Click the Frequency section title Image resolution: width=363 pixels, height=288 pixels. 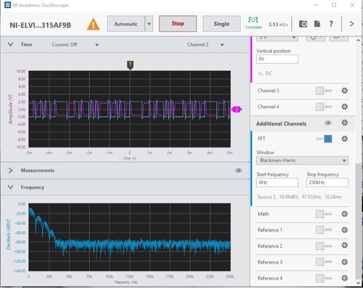tap(32, 188)
